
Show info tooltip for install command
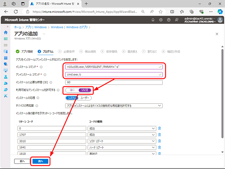(41, 67)
